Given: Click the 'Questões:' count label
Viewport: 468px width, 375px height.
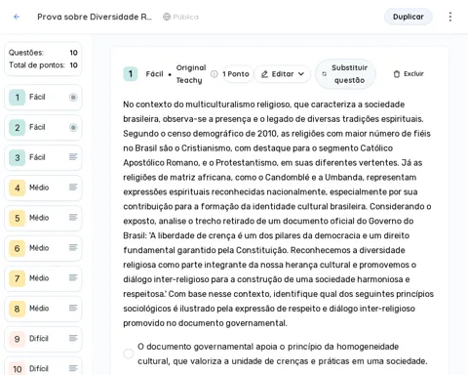Looking at the screenshot, I should (26, 53).
